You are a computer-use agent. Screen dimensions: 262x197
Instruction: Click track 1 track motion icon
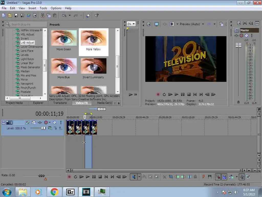(34, 122)
